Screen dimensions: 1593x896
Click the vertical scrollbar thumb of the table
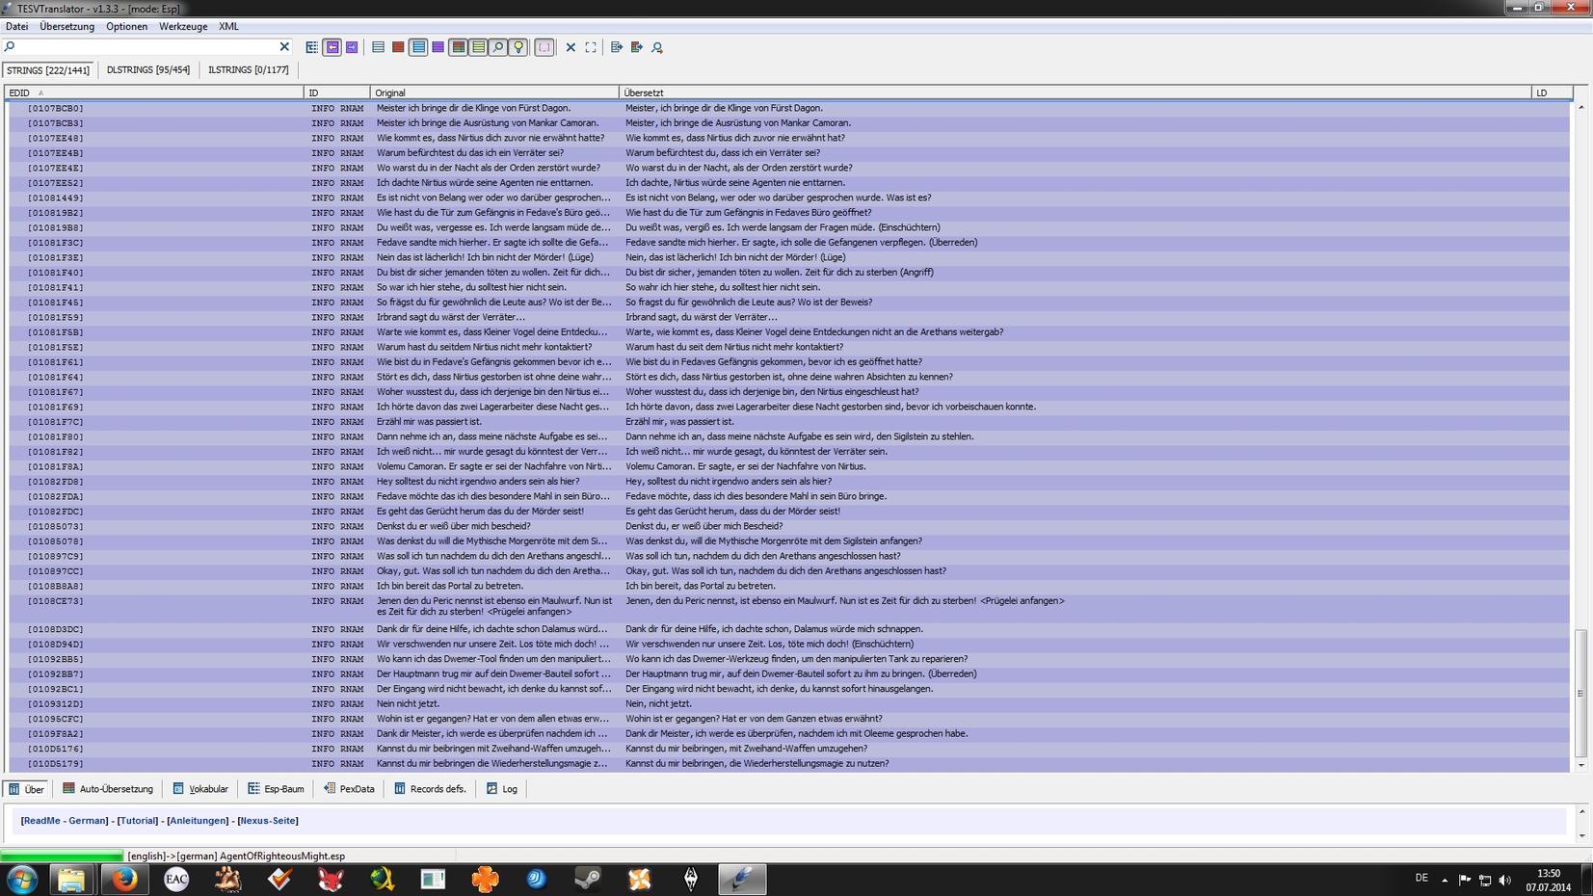[1580, 692]
